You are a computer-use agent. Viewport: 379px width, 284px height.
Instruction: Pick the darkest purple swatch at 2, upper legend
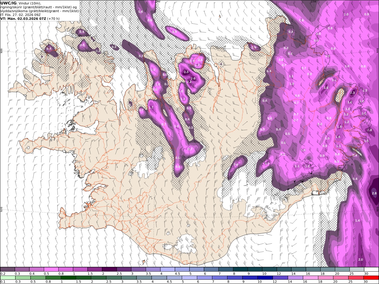(x=109, y=269)
